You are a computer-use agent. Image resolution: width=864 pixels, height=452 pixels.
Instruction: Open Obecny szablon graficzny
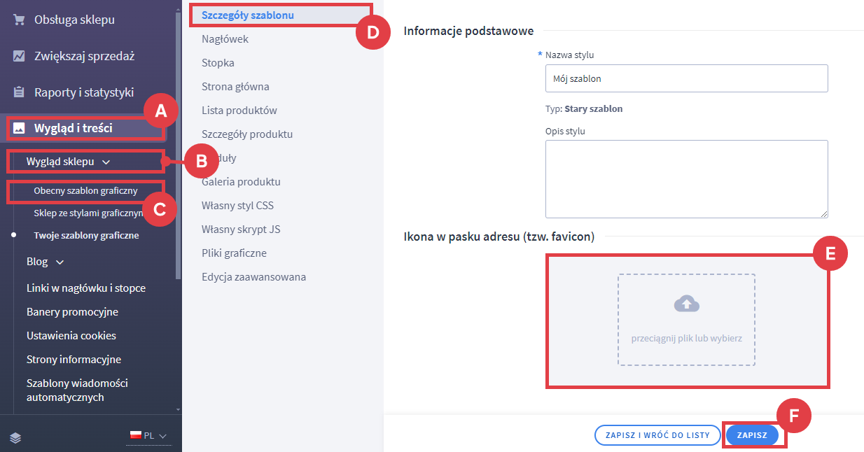click(85, 190)
